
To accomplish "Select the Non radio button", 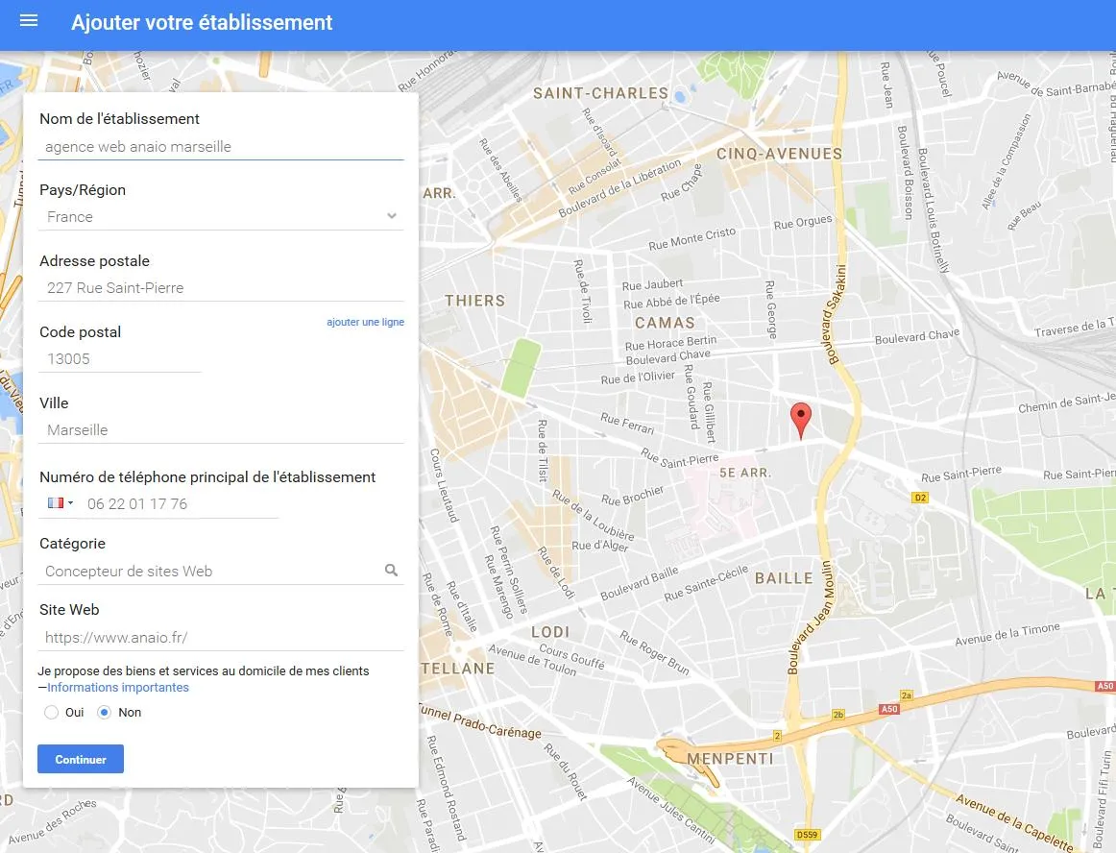I will 104,712.
